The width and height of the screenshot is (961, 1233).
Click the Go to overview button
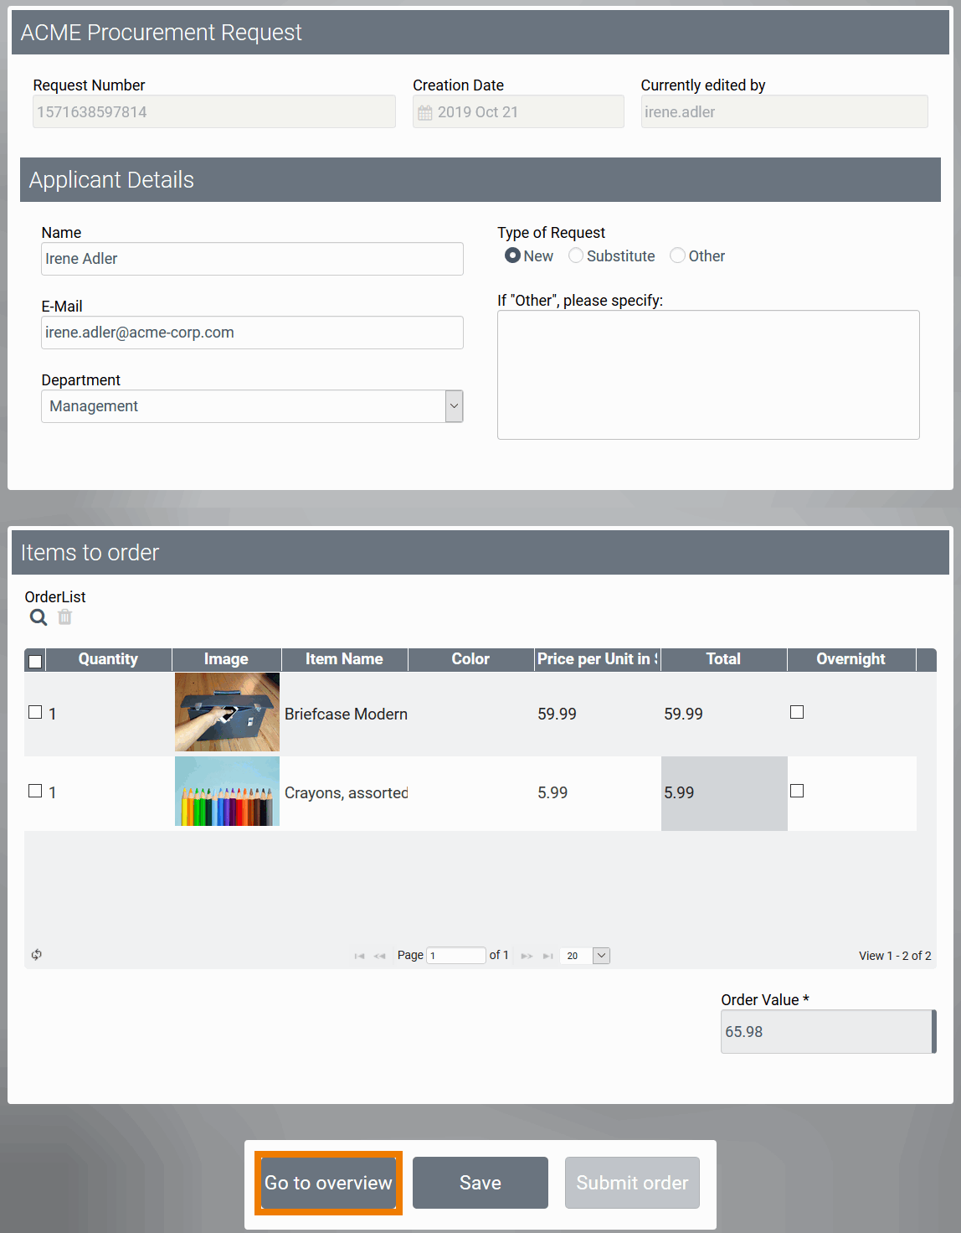point(328,1183)
